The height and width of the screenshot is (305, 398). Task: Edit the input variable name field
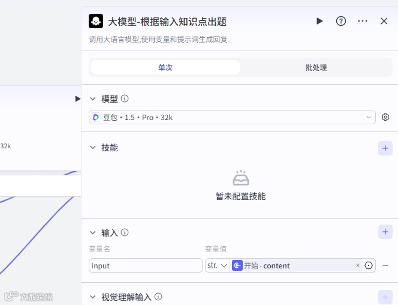(146, 265)
